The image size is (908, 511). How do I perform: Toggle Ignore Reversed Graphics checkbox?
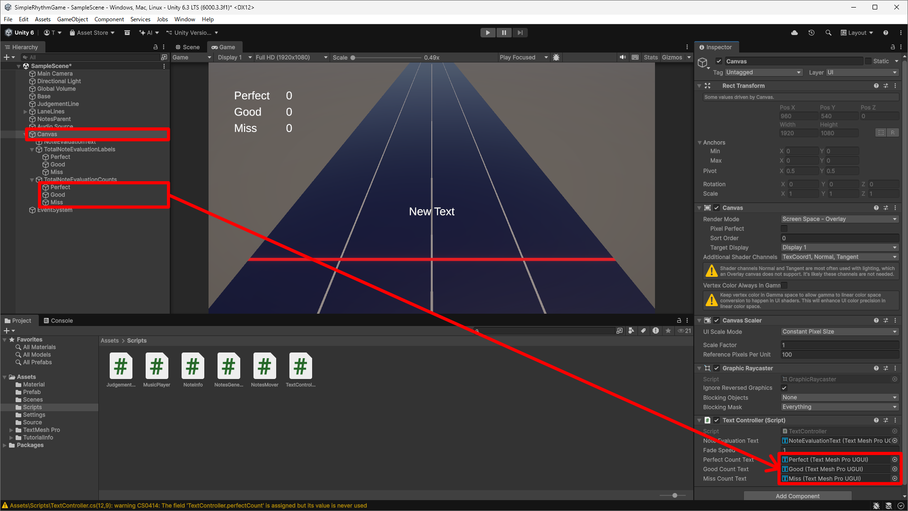(x=784, y=388)
